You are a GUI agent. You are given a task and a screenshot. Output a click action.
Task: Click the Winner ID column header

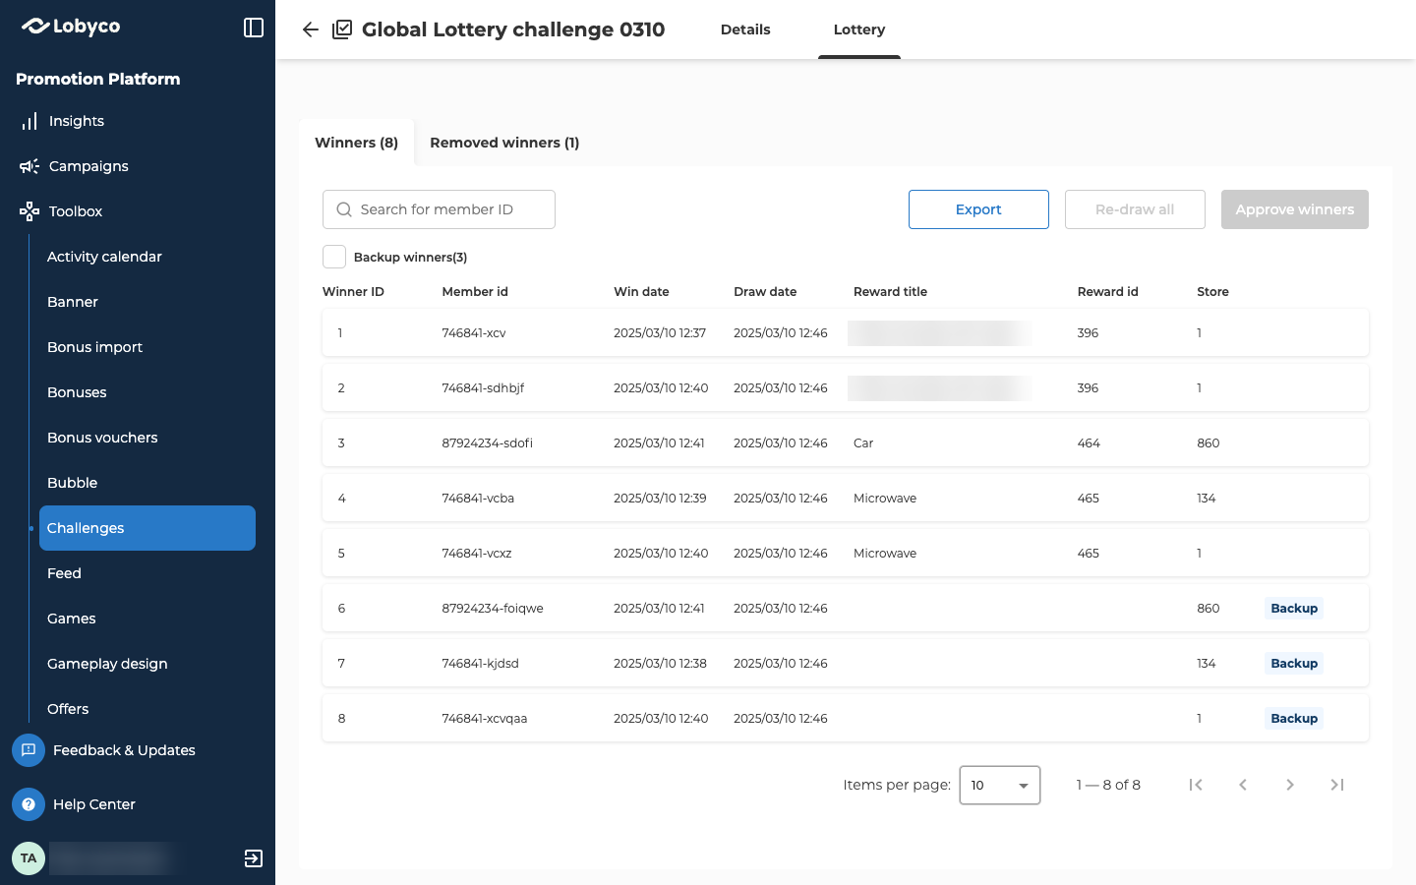(353, 292)
